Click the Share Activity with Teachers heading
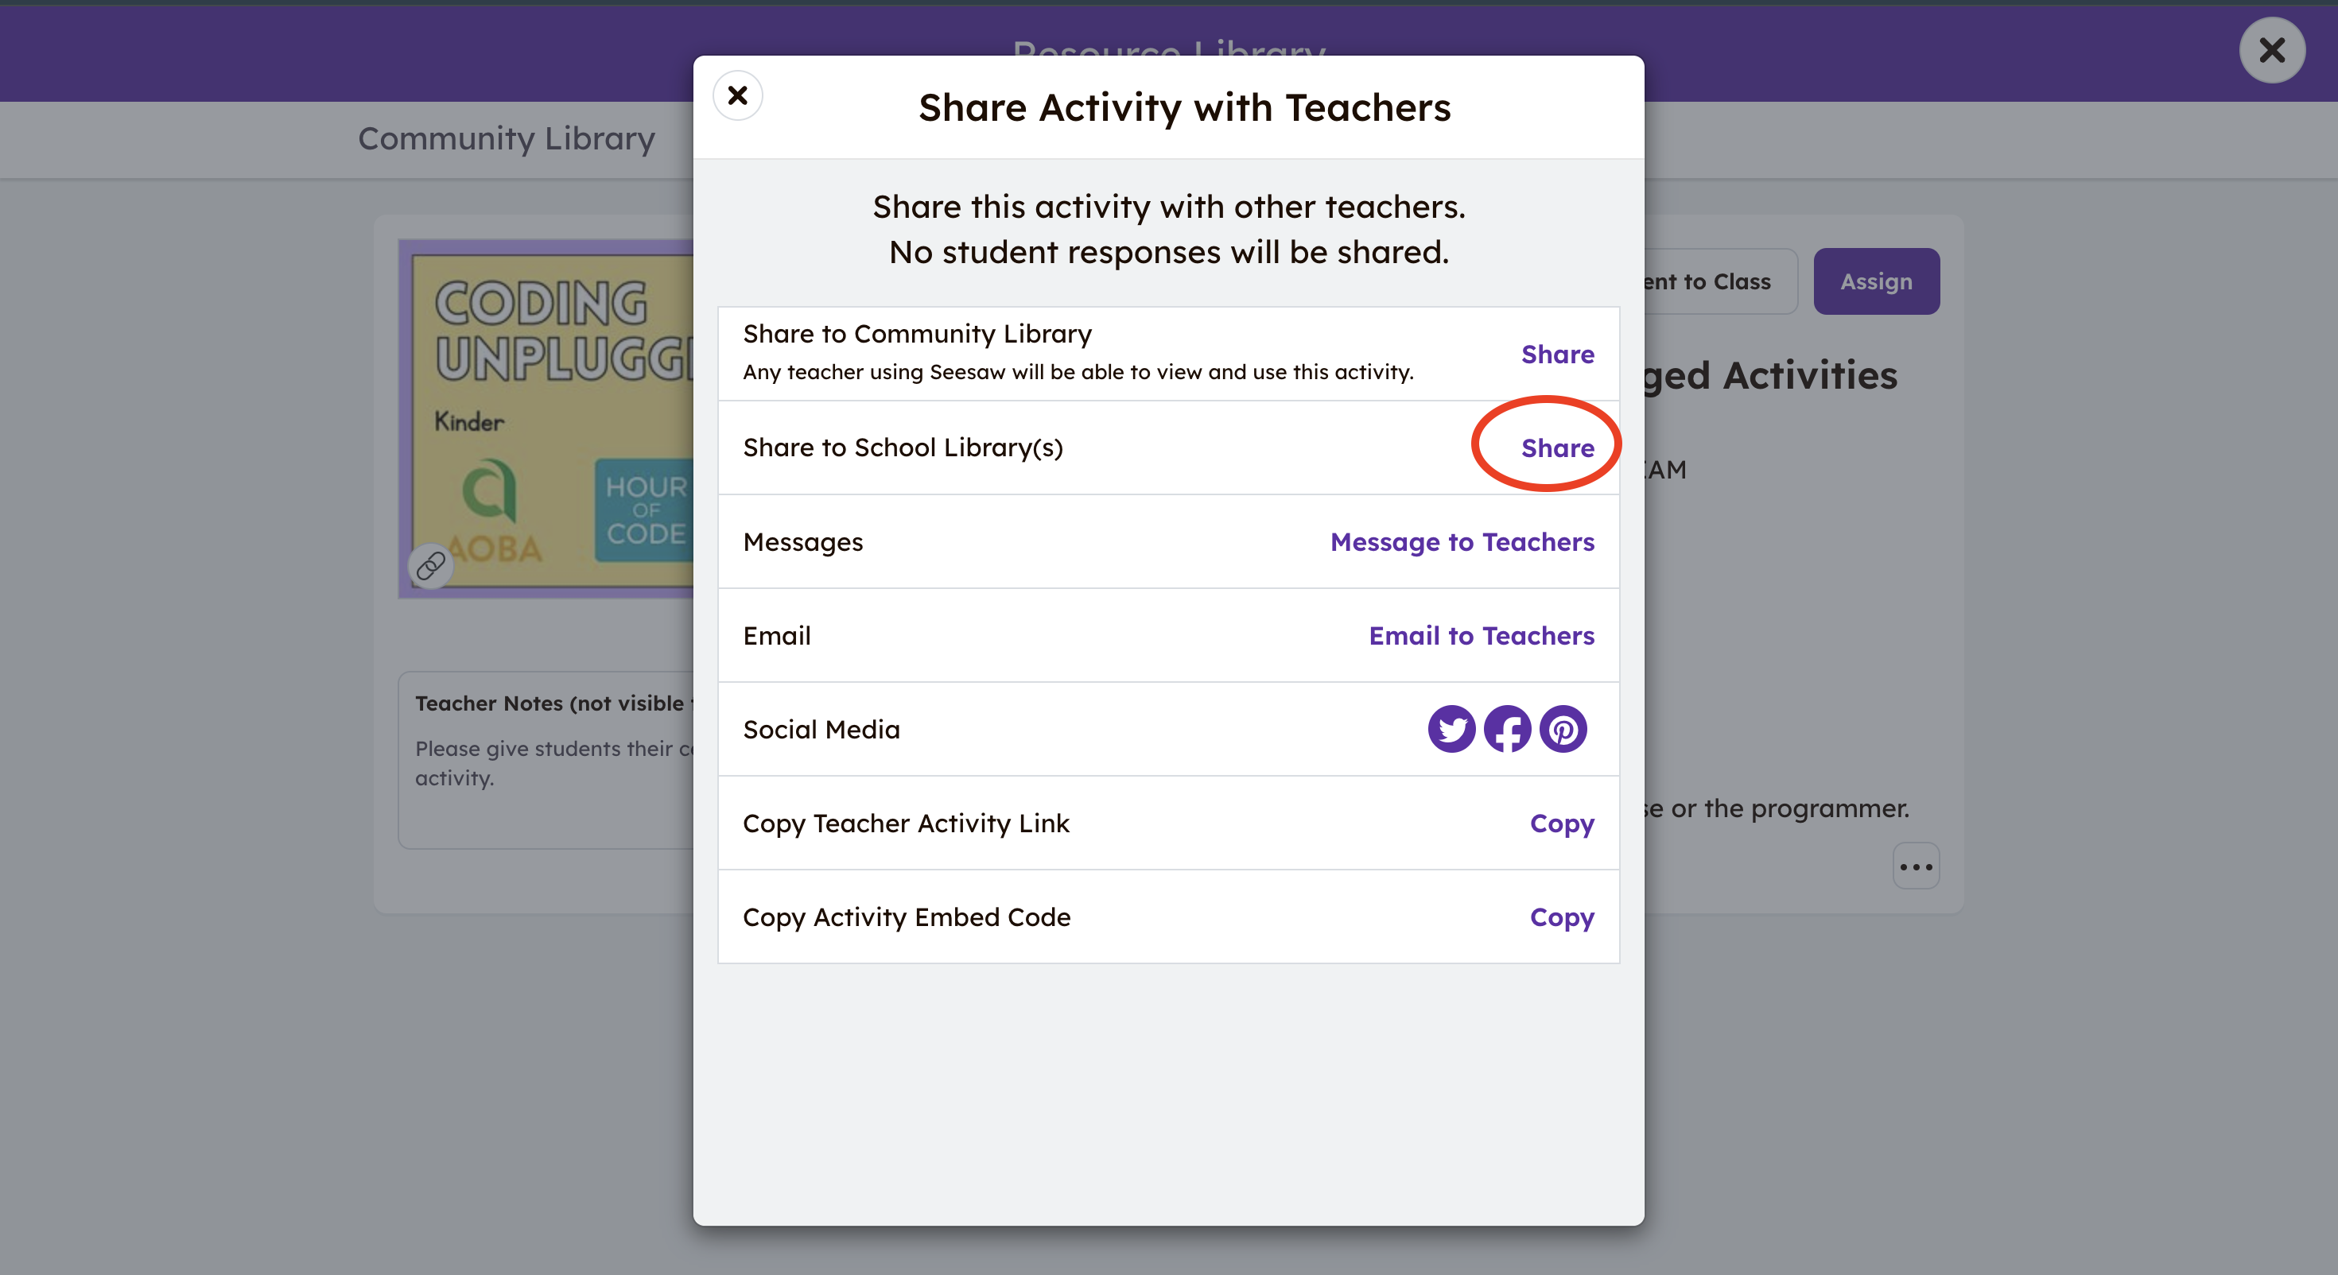Viewport: 2338px width, 1275px height. (x=1183, y=108)
